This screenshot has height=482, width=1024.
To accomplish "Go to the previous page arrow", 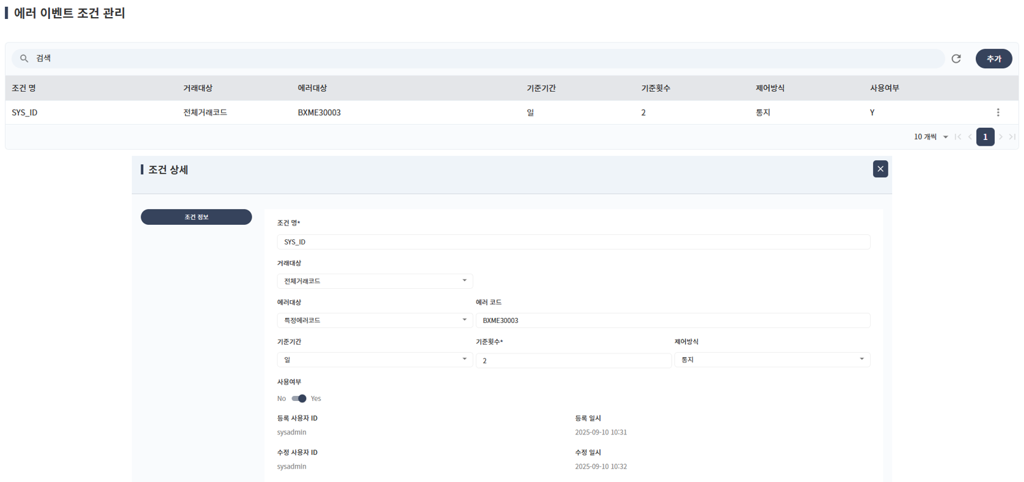I will click(970, 137).
